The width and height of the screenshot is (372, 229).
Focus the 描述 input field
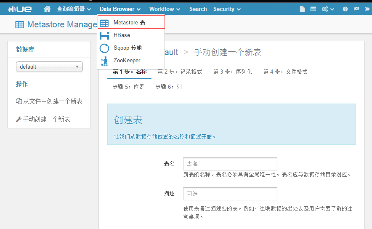[230, 194]
